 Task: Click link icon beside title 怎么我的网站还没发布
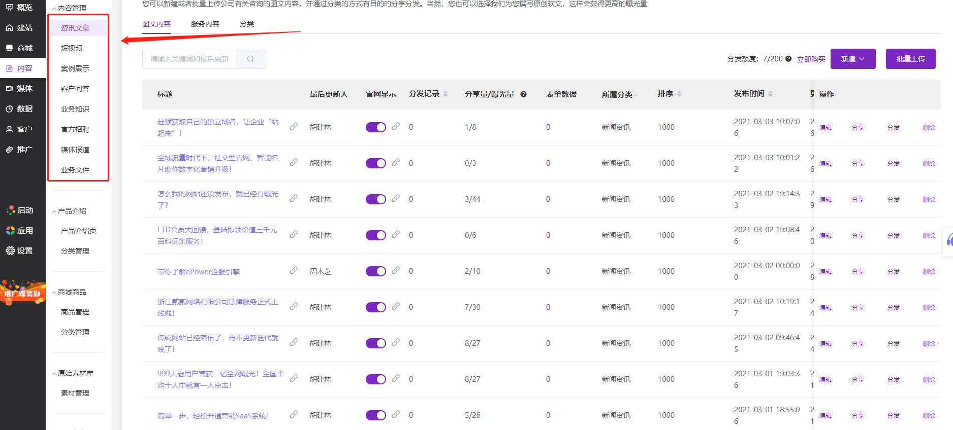click(294, 198)
